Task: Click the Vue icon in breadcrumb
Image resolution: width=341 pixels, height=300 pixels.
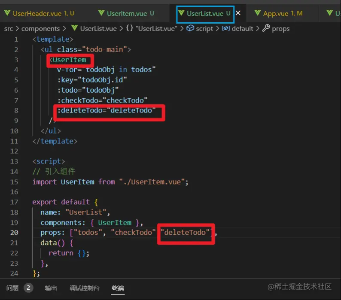Action: click(75, 28)
